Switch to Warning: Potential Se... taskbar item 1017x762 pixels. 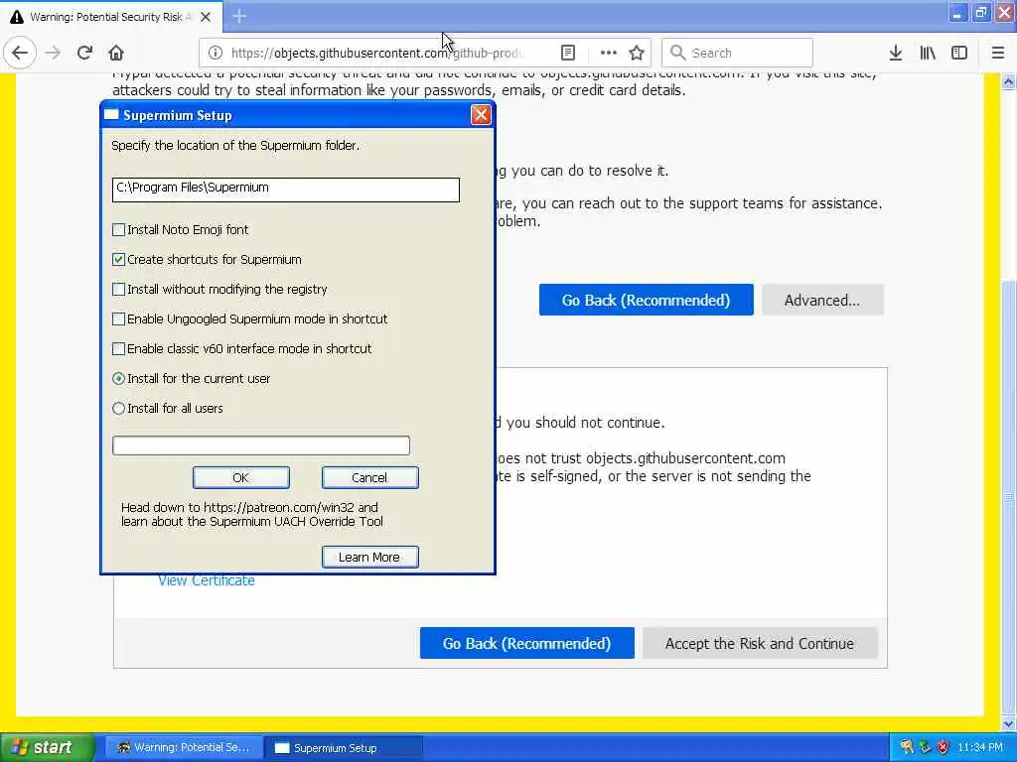pos(183,748)
